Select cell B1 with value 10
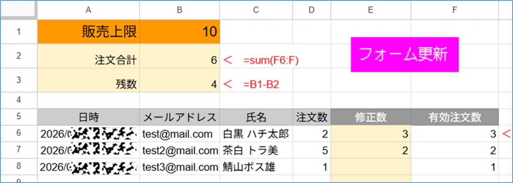 pyautogui.click(x=180, y=32)
